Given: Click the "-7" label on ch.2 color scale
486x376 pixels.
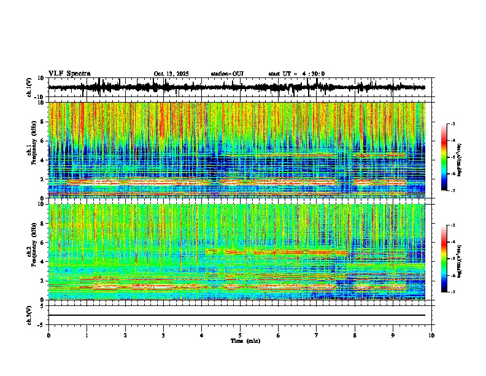Looking at the screenshot, I should tap(452, 292).
